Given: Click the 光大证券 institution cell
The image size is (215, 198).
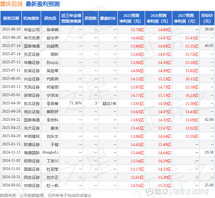Looking at the screenshot, I should (32, 128).
